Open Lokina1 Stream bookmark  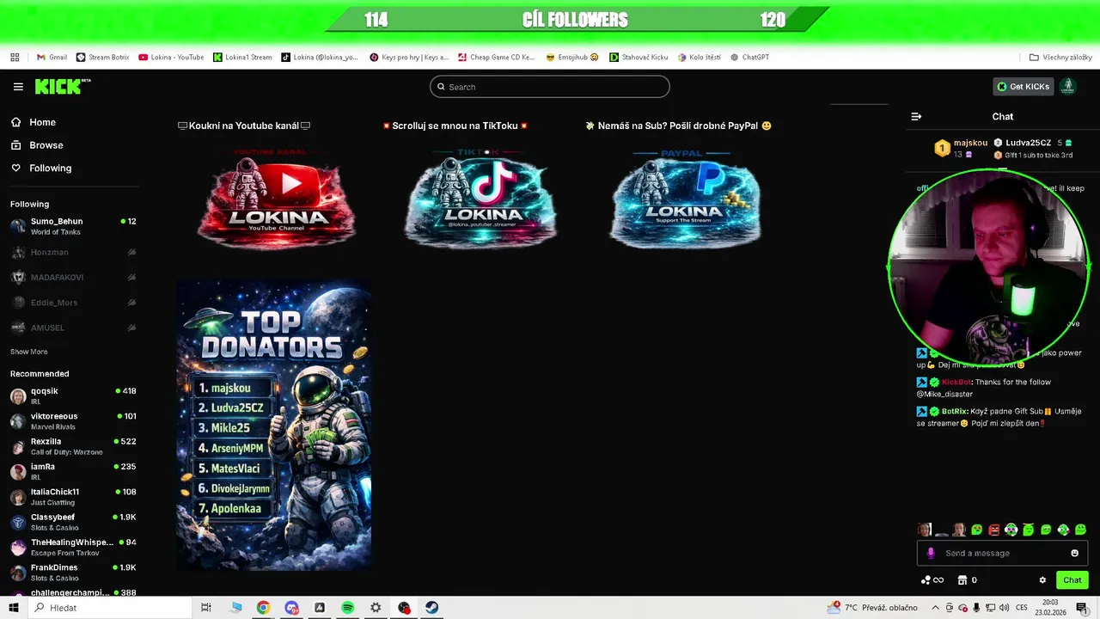[242, 58]
